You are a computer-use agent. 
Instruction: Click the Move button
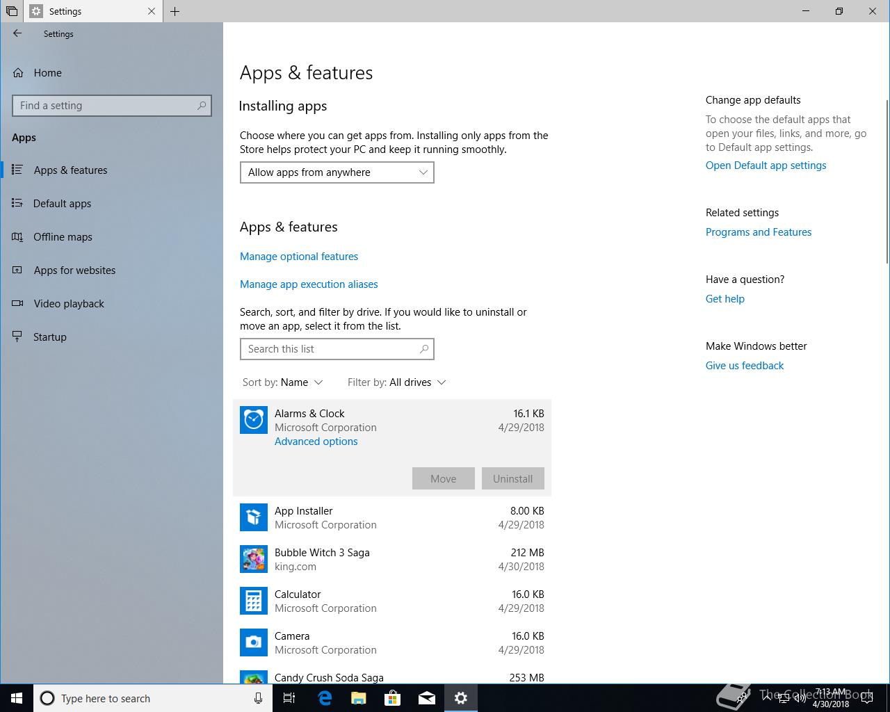(x=444, y=478)
